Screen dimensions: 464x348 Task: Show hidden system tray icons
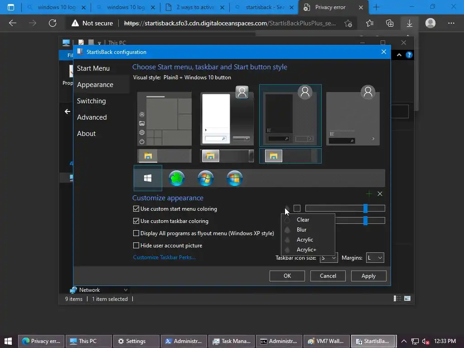tap(404, 341)
